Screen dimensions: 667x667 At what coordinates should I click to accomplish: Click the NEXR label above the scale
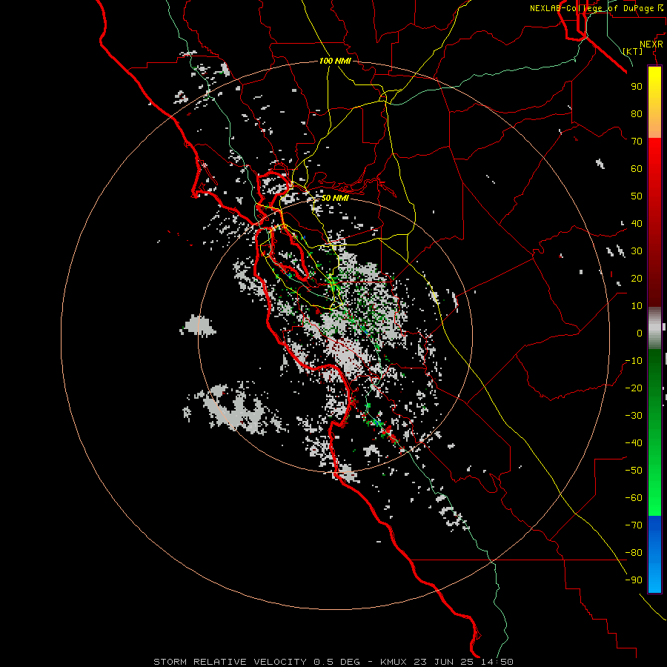tap(651, 44)
